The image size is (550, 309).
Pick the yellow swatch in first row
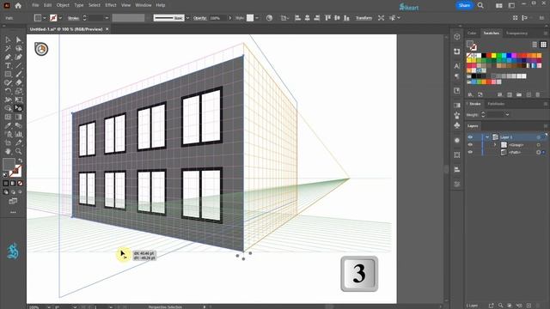pyautogui.click(x=494, y=55)
